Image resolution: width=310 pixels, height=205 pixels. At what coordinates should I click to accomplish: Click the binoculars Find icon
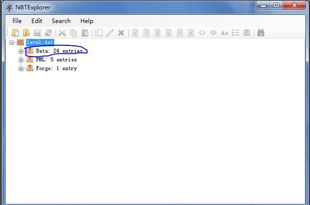261,33
